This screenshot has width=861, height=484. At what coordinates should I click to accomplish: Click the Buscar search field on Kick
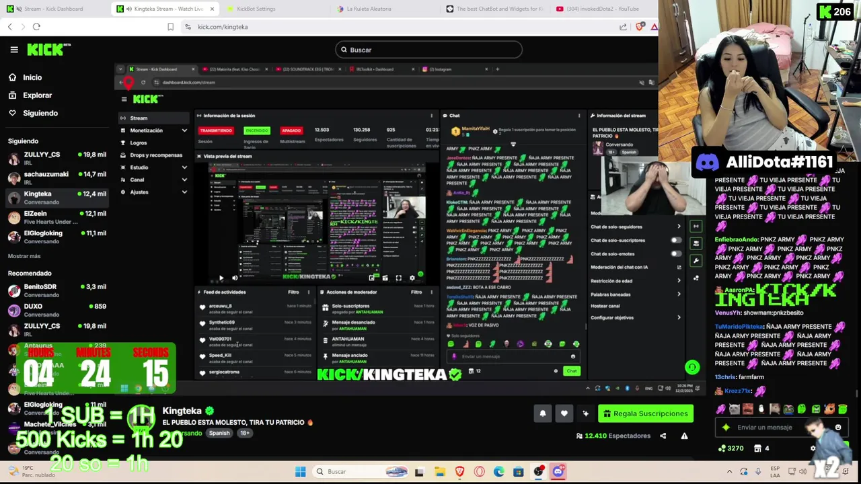click(x=428, y=50)
